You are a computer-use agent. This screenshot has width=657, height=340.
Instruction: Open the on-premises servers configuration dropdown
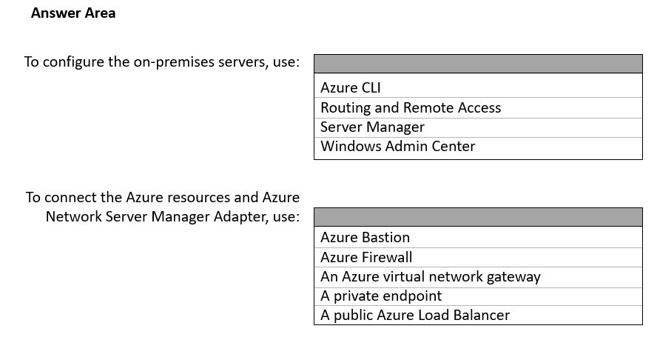[x=478, y=63]
